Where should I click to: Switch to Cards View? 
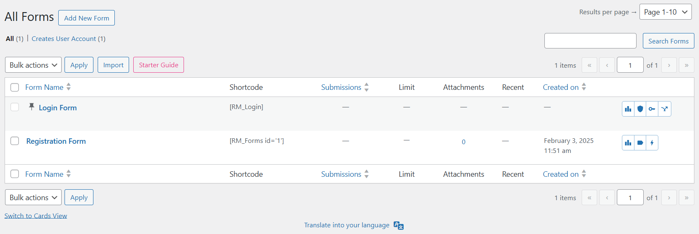pos(36,216)
